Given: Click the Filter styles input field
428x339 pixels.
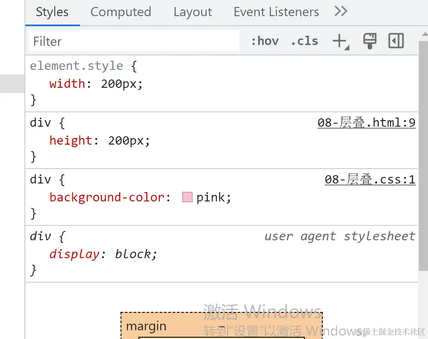Looking at the screenshot, I should 134,41.
